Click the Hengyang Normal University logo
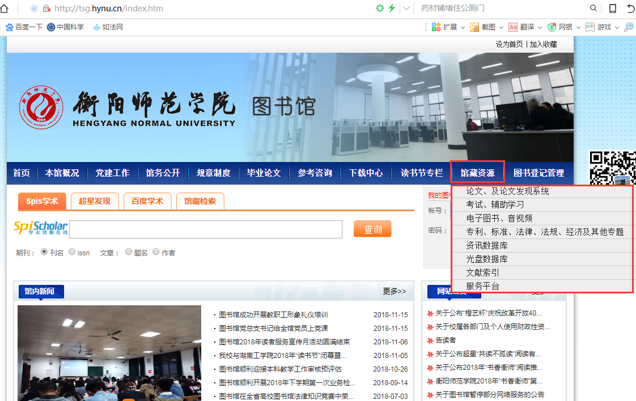This screenshot has width=636, height=401. (x=41, y=108)
